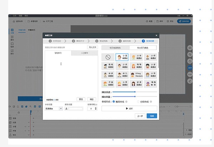Select the no-voice (prohibited) avatar option
This screenshot has width=214, height=147.
tap(108, 57)
